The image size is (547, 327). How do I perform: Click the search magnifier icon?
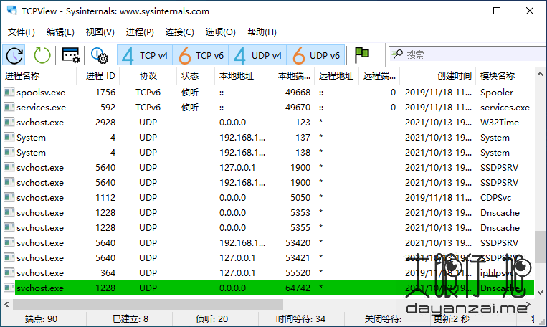tap(397, 54)
